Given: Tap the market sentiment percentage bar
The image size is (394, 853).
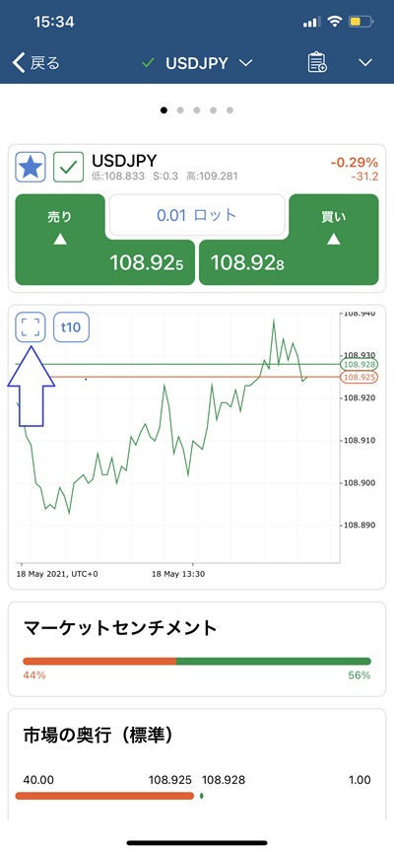Looking at the screenshot, I should (197, 661).
